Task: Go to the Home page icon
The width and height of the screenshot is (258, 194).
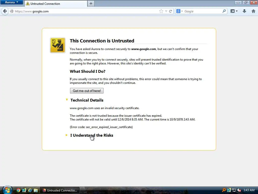Action: click(253, 11)
